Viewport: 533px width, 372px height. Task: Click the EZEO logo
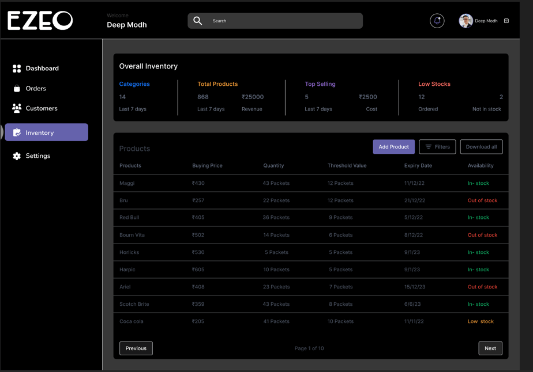(40, 21)
